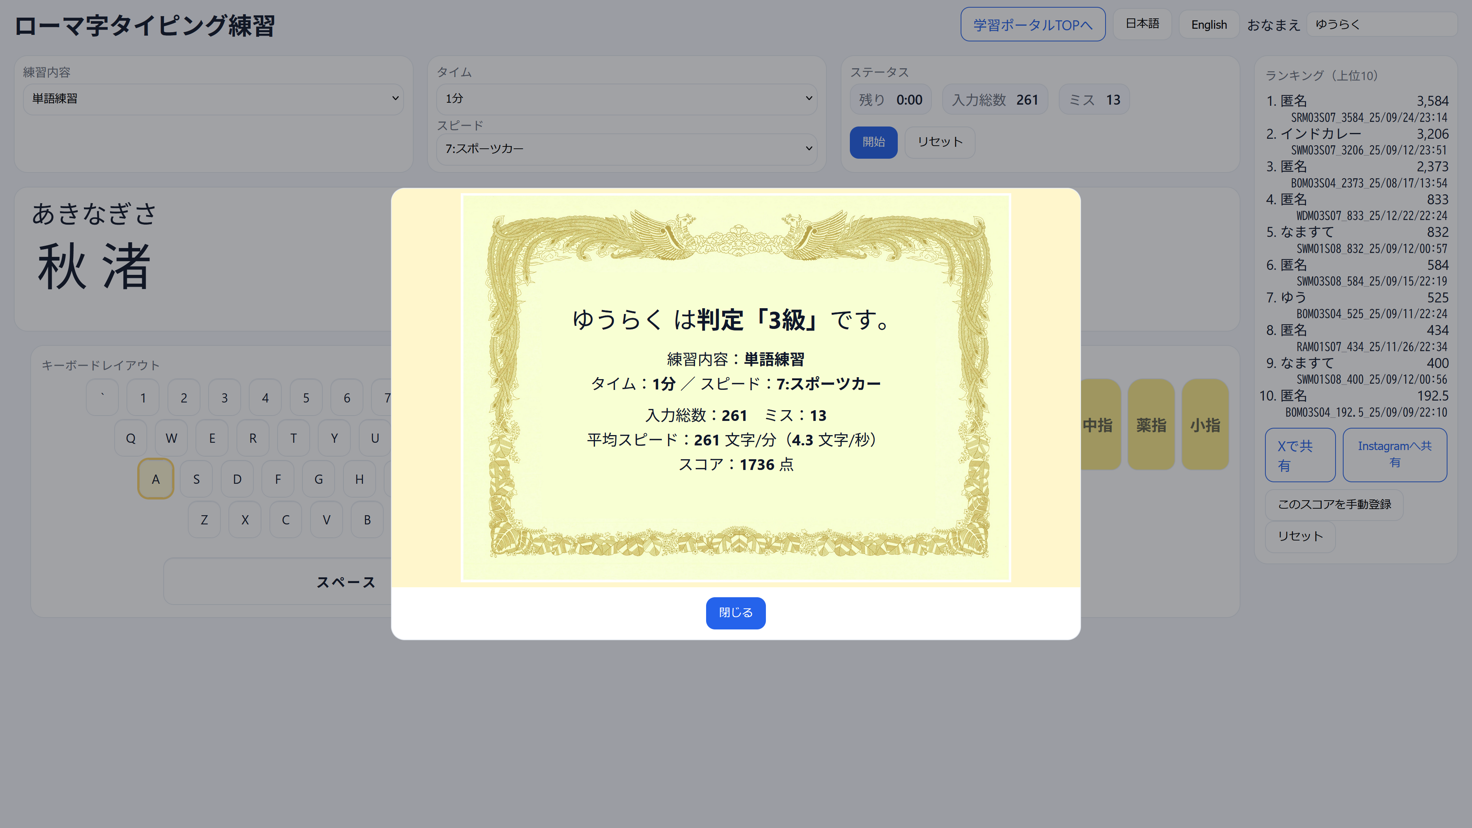Close the certificate with 閉じる
Screen dimensions: 1472x828
(x=736, y=613)
